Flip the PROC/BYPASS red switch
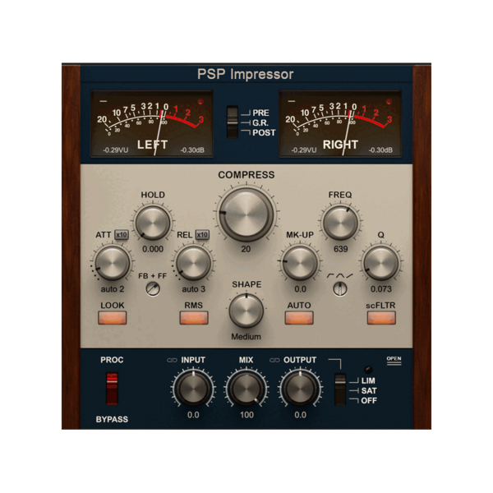 tap(112, 389)
